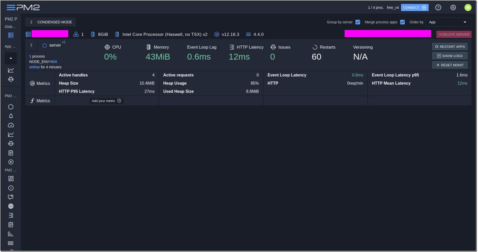
Task: Click the Memory value 43MiB
Action: pyautogui.click(x=158, y=57)
